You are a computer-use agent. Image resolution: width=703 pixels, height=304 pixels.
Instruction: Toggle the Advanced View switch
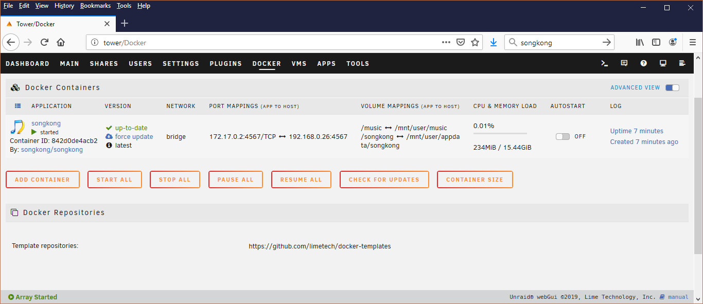(x=672, y=87)
